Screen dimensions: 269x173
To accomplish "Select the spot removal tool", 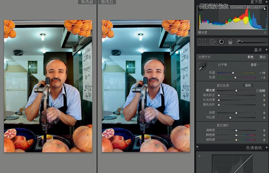I will pyautogui.click(x=212, y=41).
